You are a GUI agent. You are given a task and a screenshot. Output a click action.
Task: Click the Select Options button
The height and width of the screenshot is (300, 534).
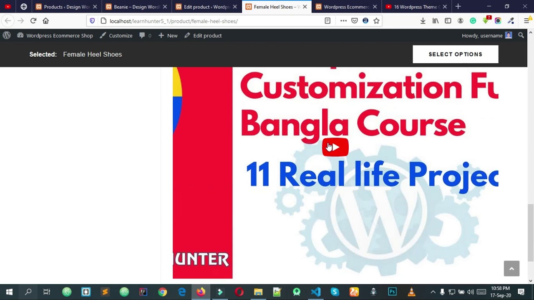pos(456,54)
